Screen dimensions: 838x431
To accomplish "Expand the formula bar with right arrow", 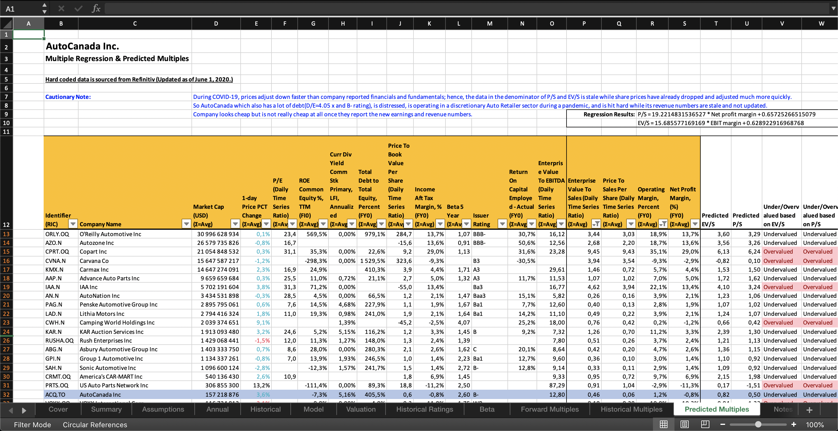I will coord(833,8).
